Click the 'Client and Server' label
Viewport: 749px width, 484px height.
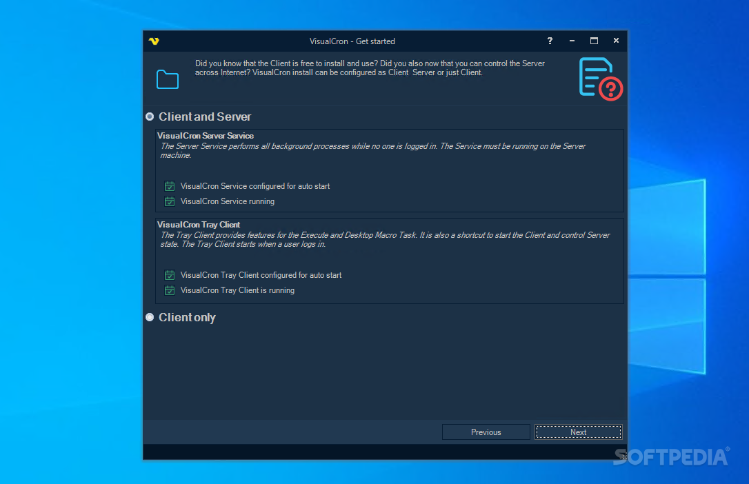point(205,117)
